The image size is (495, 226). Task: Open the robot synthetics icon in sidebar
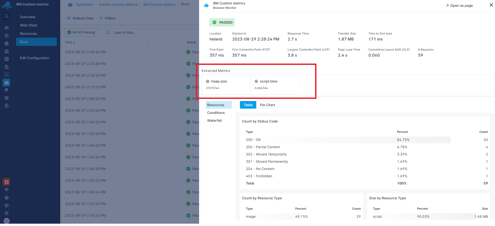click(7, 82)
